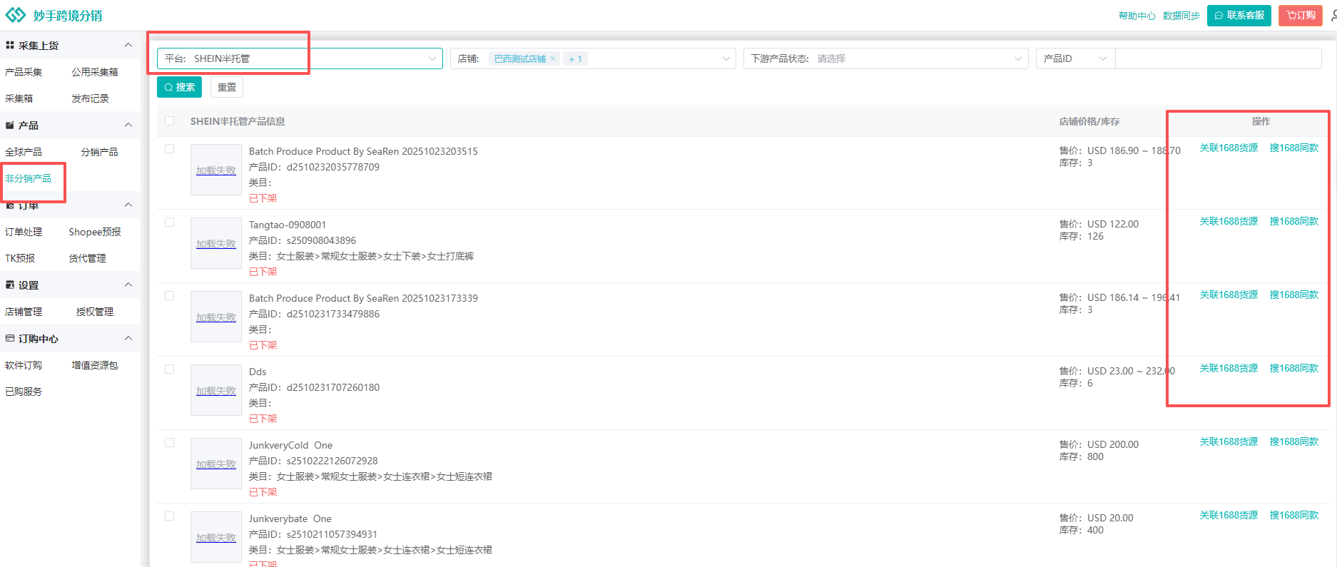1337x567 pixels.
Task: Tick checkbox for Junkverybate One row
Action: pyautogui.click(x=169, y=516)
